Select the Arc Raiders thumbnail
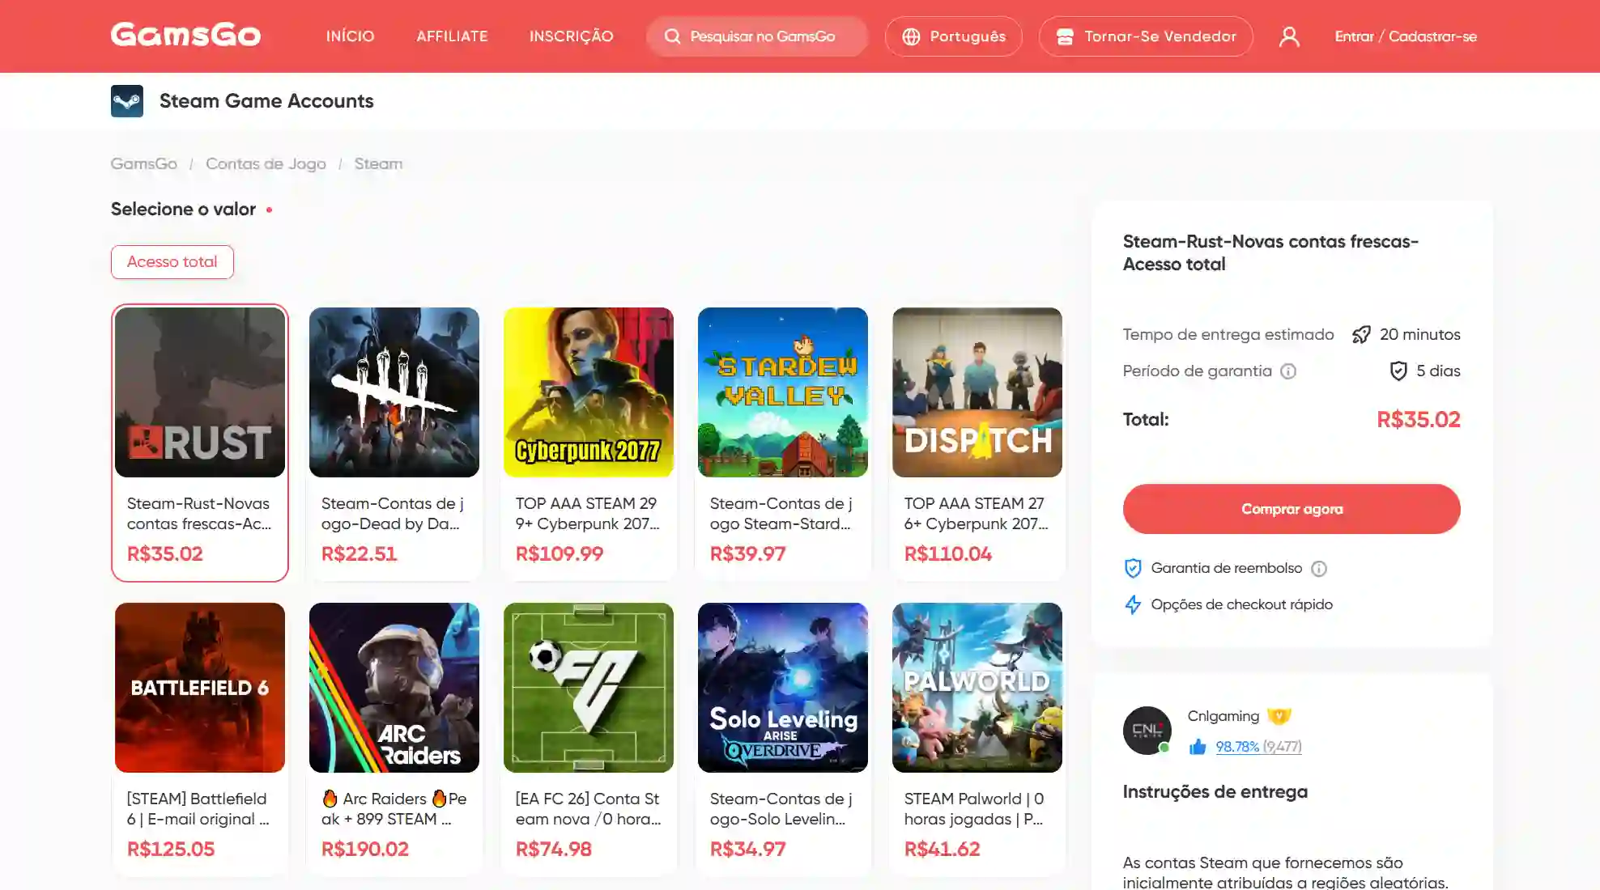Viewport: 1600px width, 890px height. [x=394, y=688]
